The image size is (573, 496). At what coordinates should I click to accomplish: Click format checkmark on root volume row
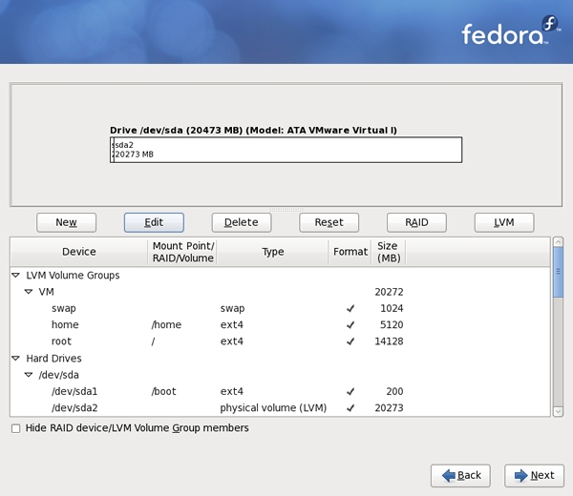click(350, 341)
